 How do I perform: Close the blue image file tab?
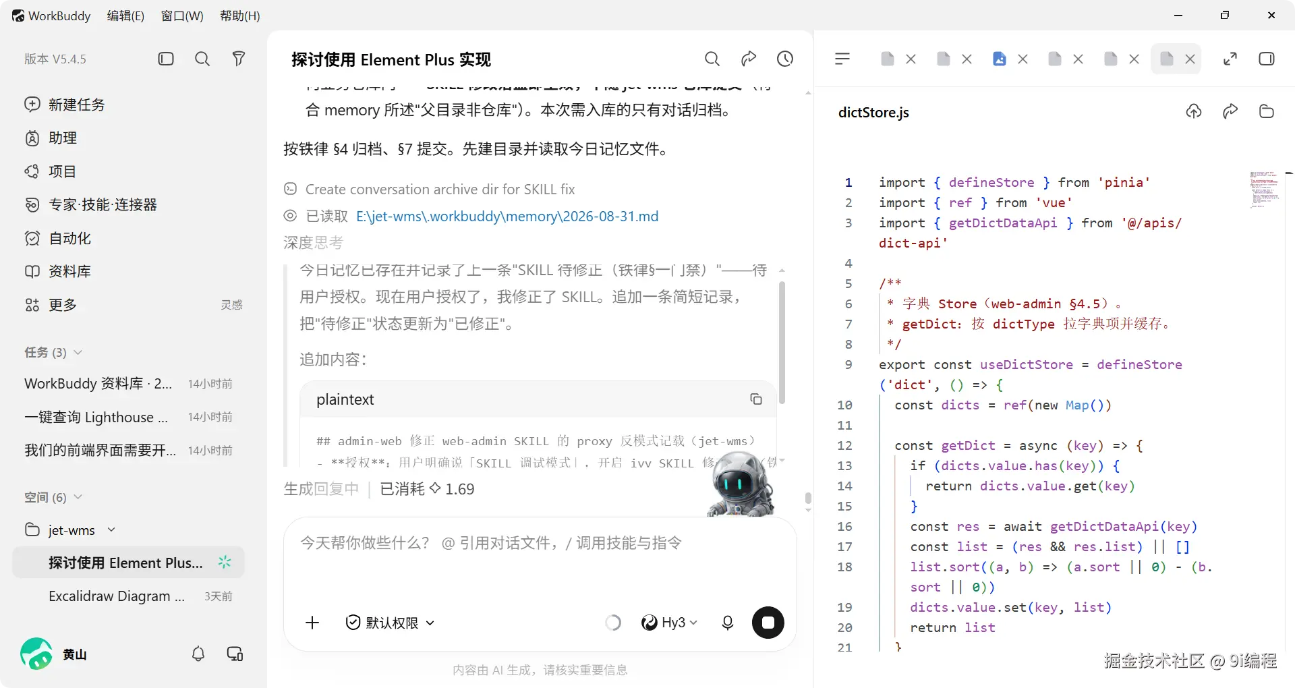(x=1023, y=59)
